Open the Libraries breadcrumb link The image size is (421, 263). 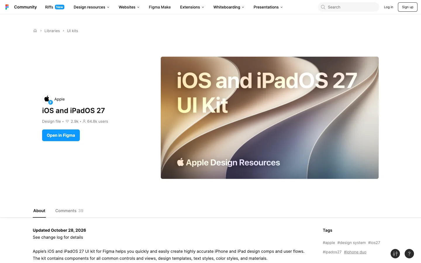point(52,31)
